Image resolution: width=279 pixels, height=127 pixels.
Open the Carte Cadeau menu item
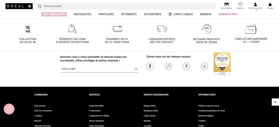[181, 14]
